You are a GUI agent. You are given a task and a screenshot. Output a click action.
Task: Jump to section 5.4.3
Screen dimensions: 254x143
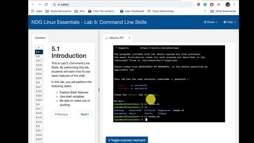39,118
